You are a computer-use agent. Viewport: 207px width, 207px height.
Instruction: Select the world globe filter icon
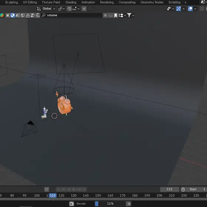click(23, 15)
